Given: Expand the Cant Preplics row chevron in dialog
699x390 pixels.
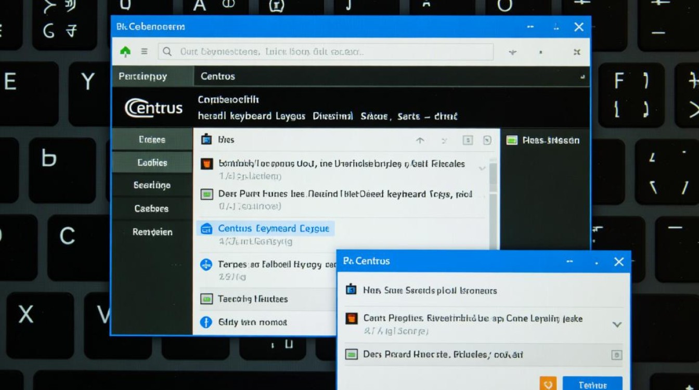Looking at the screenshot, I should (617, 324).
